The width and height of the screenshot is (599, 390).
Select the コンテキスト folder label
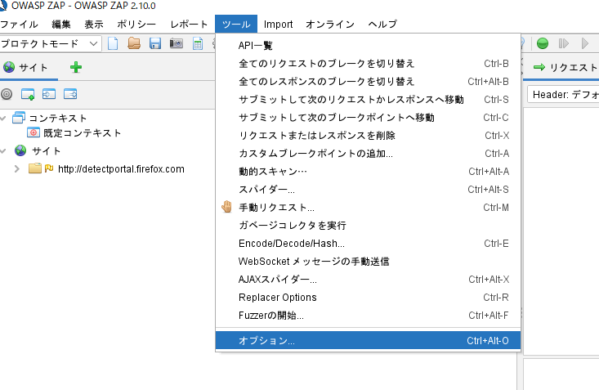click(x=58, y=119)
